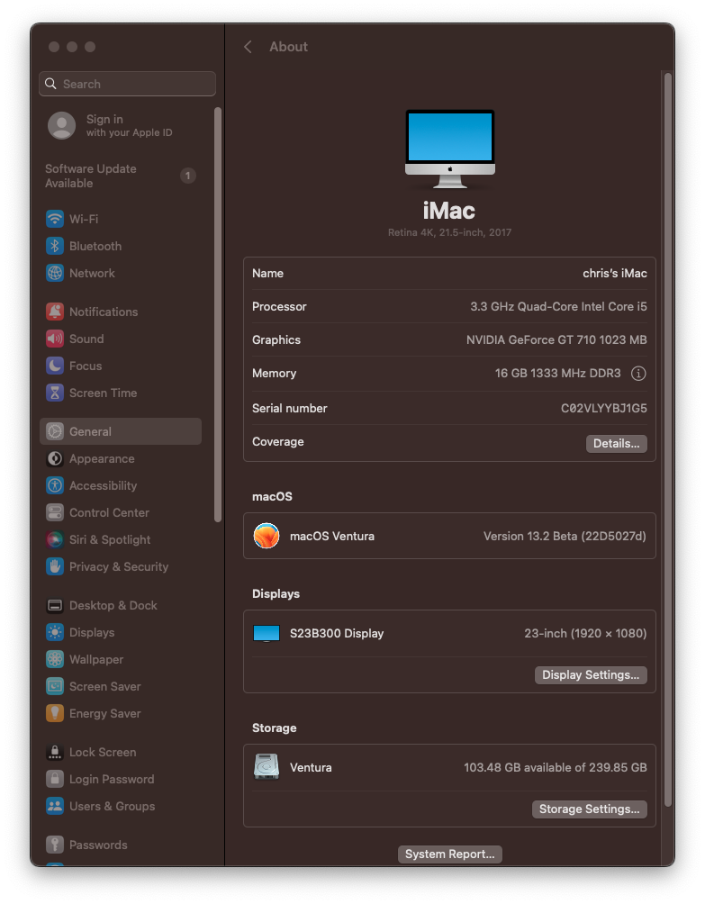Click 16 GB 1333 MHz DDR3 text
This screenshot has width=705, height=904.
(557, 375)
